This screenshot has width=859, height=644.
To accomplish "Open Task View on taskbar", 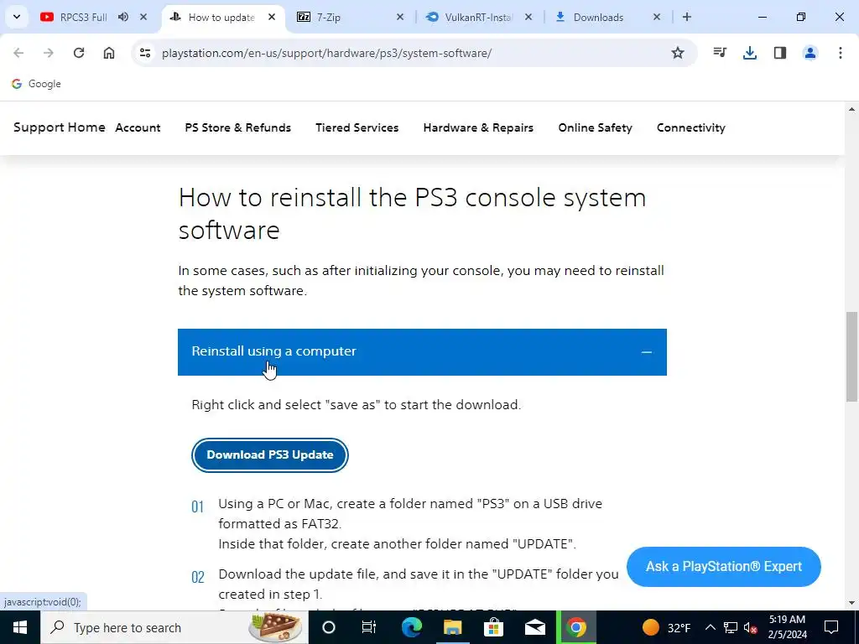I will [369, 627].
